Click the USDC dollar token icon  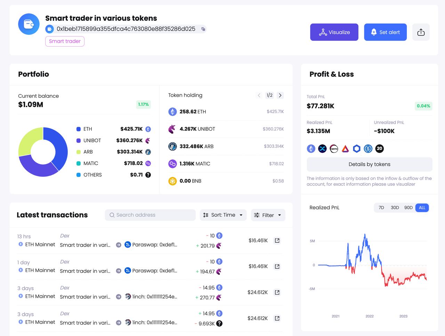click(368, 149)
